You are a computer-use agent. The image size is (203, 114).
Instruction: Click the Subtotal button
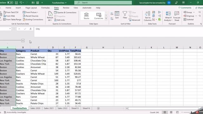pyautogui.click(x=189, y=20)
